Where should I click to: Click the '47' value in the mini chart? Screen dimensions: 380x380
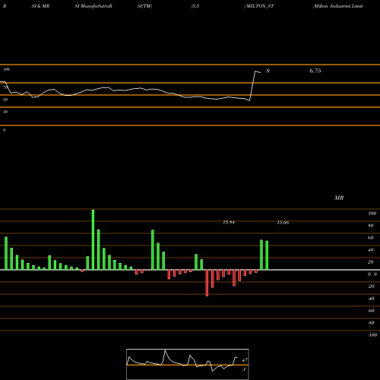coord(245,360)
